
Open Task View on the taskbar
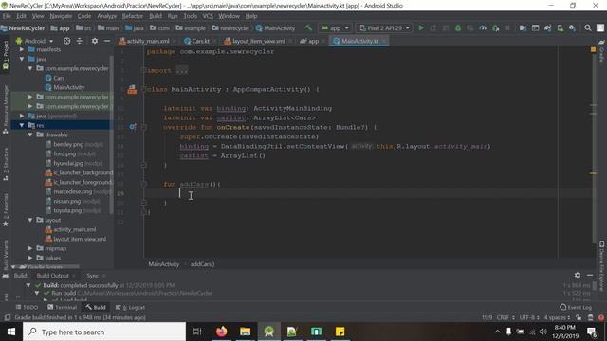[197, 332]
